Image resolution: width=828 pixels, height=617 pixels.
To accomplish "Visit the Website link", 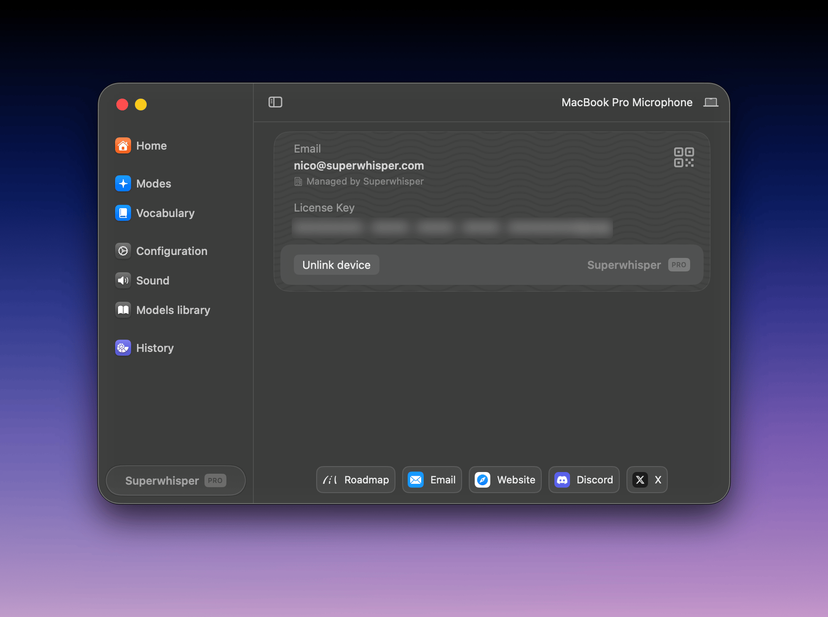I will [x=505, y=480].
